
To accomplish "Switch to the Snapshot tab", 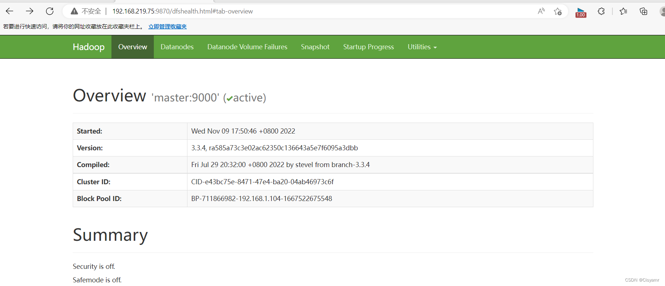I will pos(315,47).
